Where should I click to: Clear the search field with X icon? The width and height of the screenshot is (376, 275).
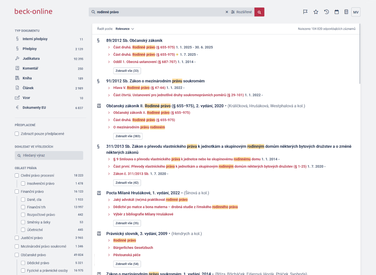[x=227, y=12]
